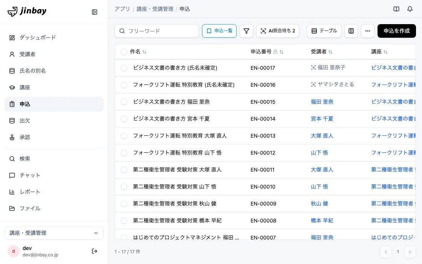This screenshot has height=264, width=422.
Task: Open 受講者 link 秋山 健
Action: (x=320, y=204)
